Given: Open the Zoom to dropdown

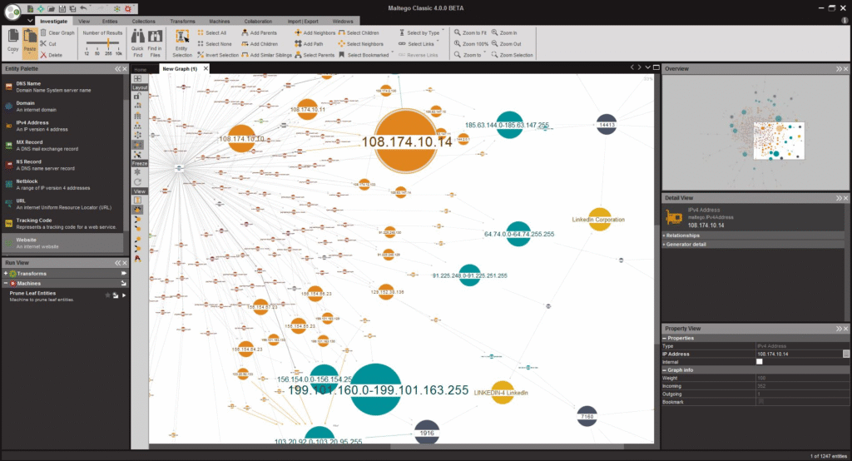Looking at the screenshot, I should click(469, 55).
